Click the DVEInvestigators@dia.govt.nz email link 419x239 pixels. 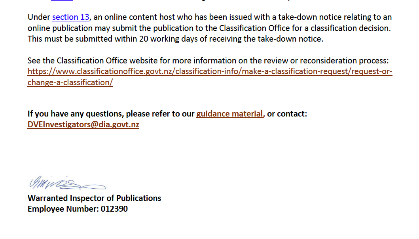83,124
